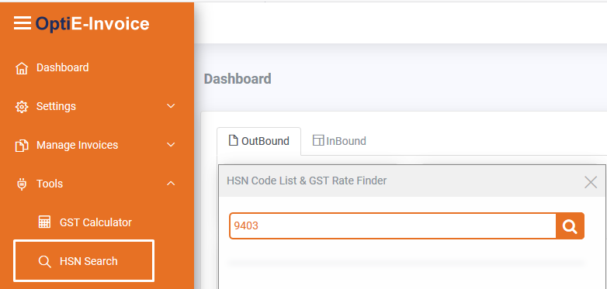Image resolution: width=607 pixels, height=289 pixels.
Task: Click the HSN Search magnifier icon in the sidebar
Action: pos(45,262)
